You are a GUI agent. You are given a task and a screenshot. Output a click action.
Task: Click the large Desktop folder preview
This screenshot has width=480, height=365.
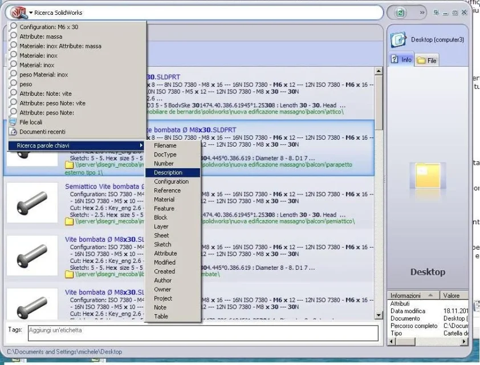[428, 176]
